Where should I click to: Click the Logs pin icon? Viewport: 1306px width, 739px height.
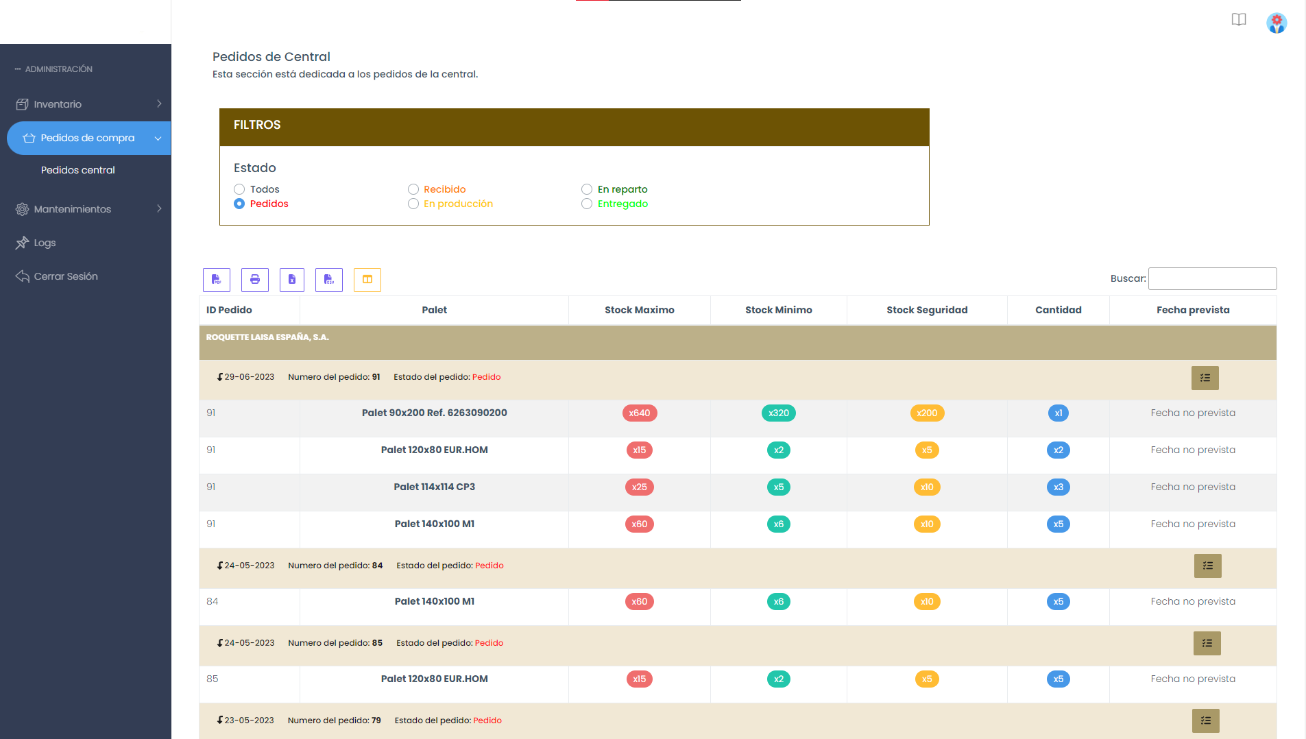coord(22,243)
